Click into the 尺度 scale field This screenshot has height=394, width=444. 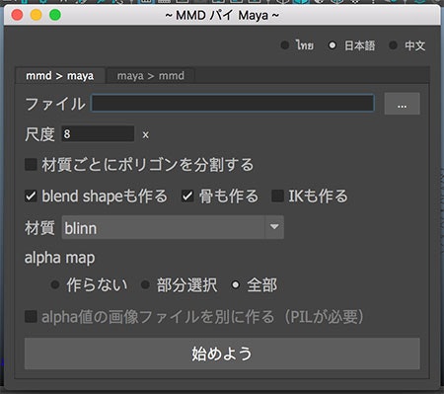(98, 133)
